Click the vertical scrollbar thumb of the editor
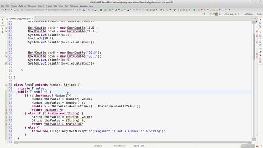 click(x=254, y=46)
